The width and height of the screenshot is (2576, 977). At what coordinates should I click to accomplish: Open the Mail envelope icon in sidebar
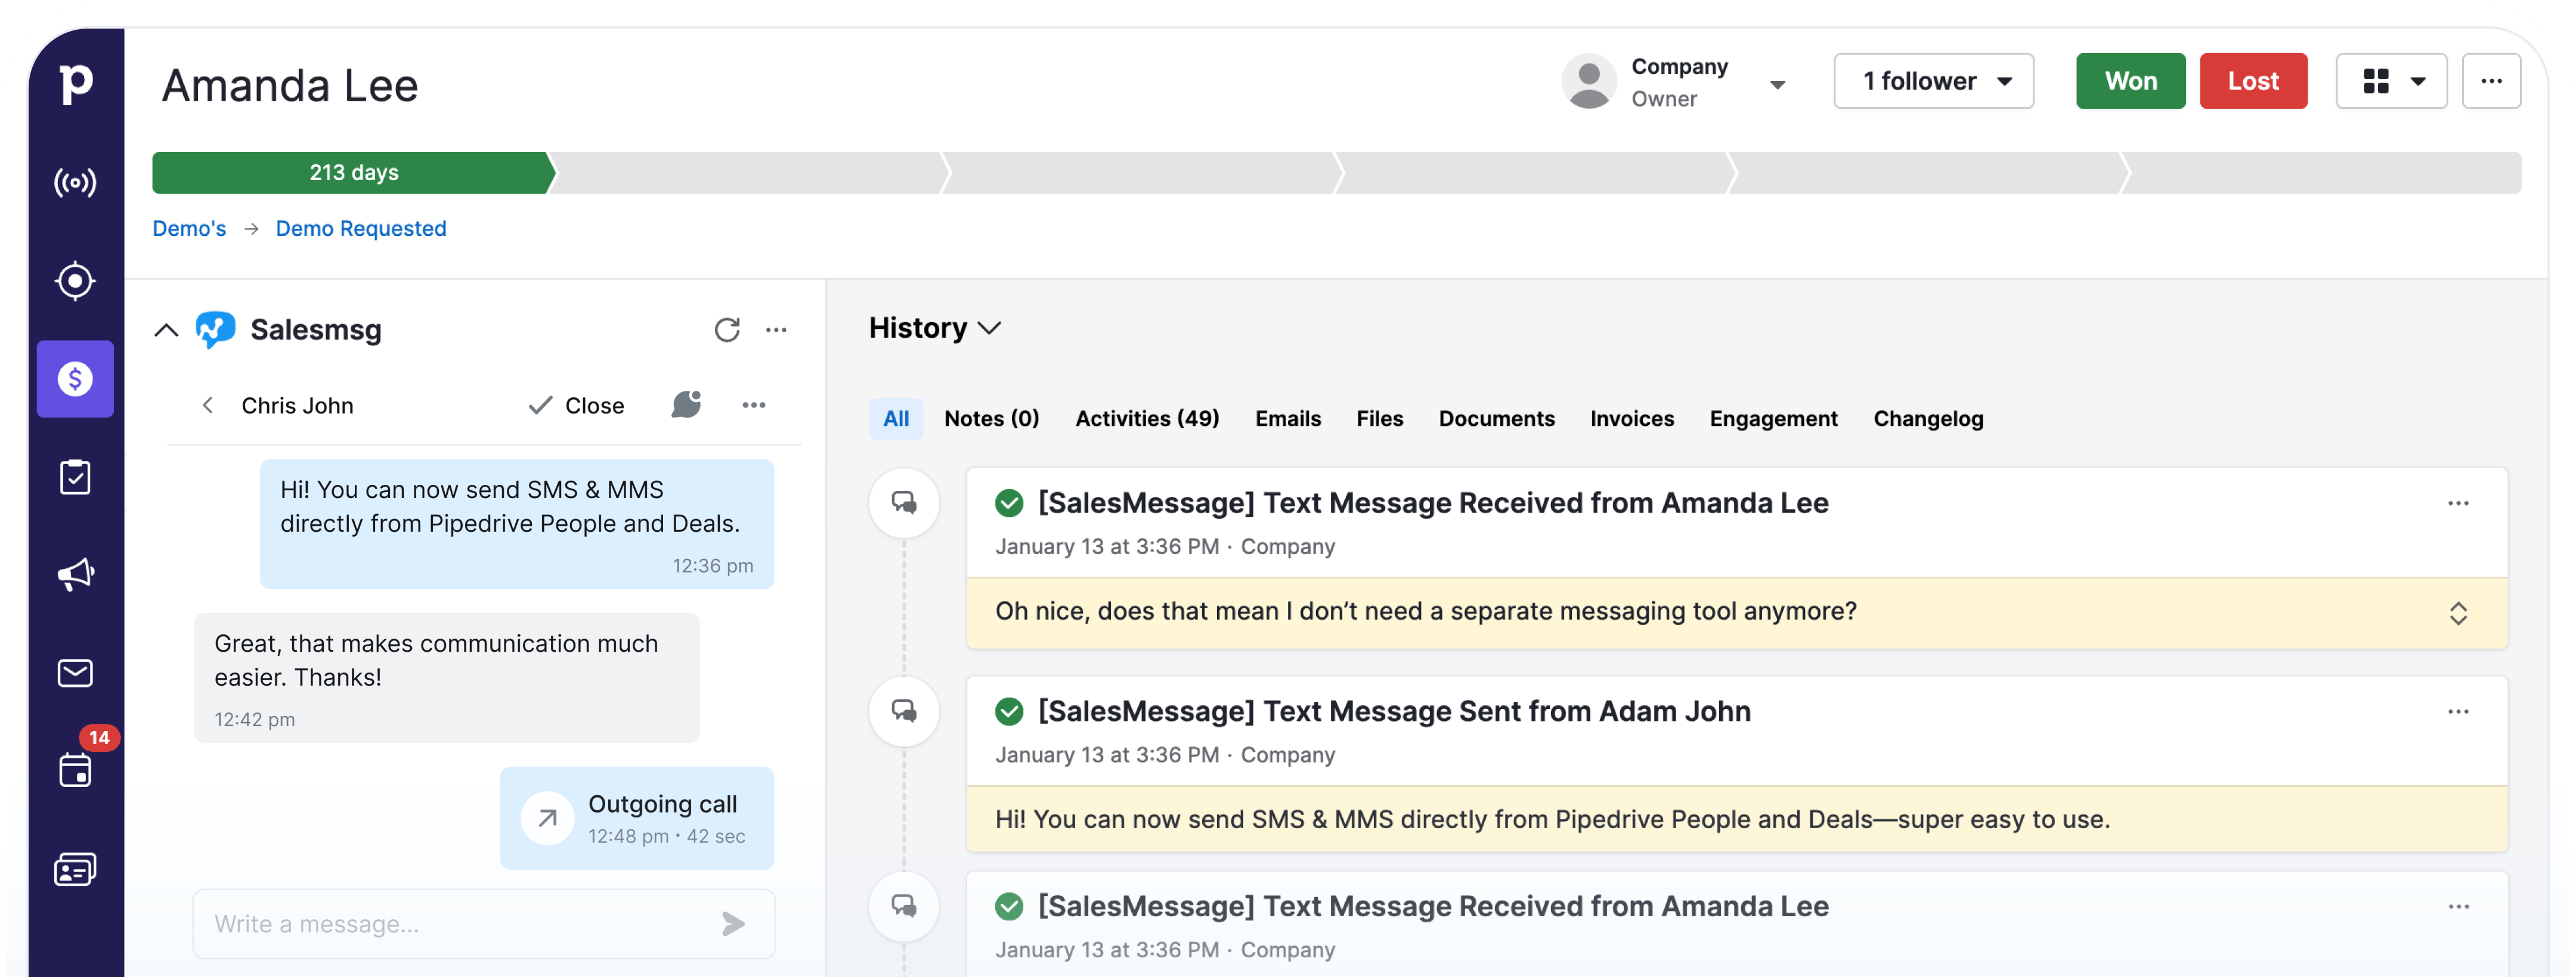(75, 673)
